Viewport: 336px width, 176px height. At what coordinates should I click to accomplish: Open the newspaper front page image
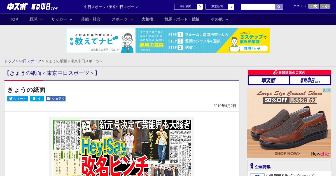point(122,146)
